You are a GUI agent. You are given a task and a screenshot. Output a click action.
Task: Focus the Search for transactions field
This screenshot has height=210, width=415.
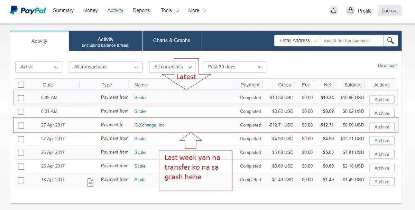coord(352,40)
